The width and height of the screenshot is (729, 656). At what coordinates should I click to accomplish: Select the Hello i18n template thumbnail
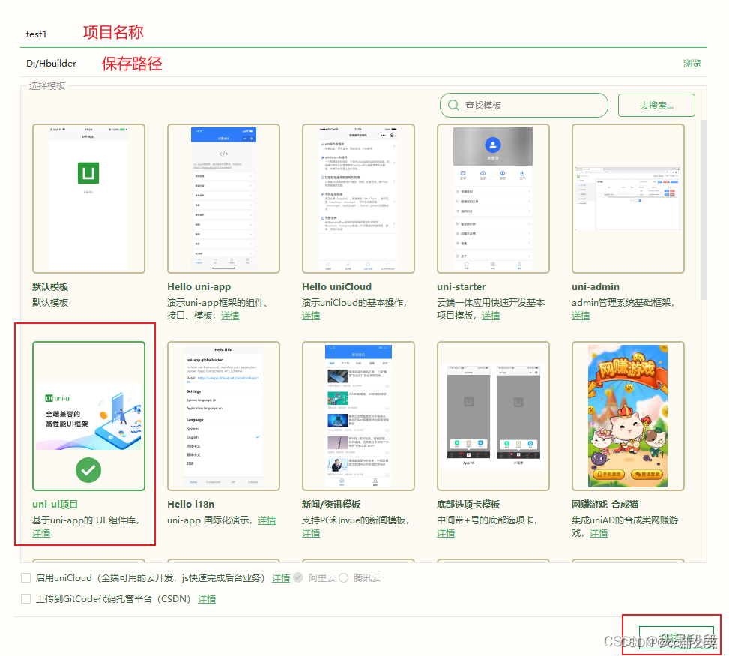point(223,416)
